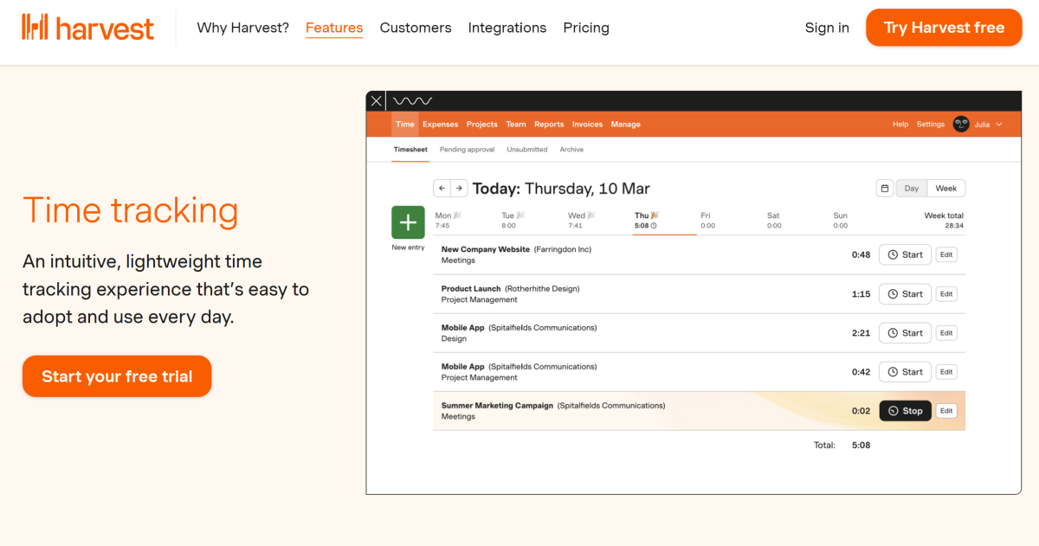
Task: Select the Timesheet sub-tab
Action: (x=410, y=150)
